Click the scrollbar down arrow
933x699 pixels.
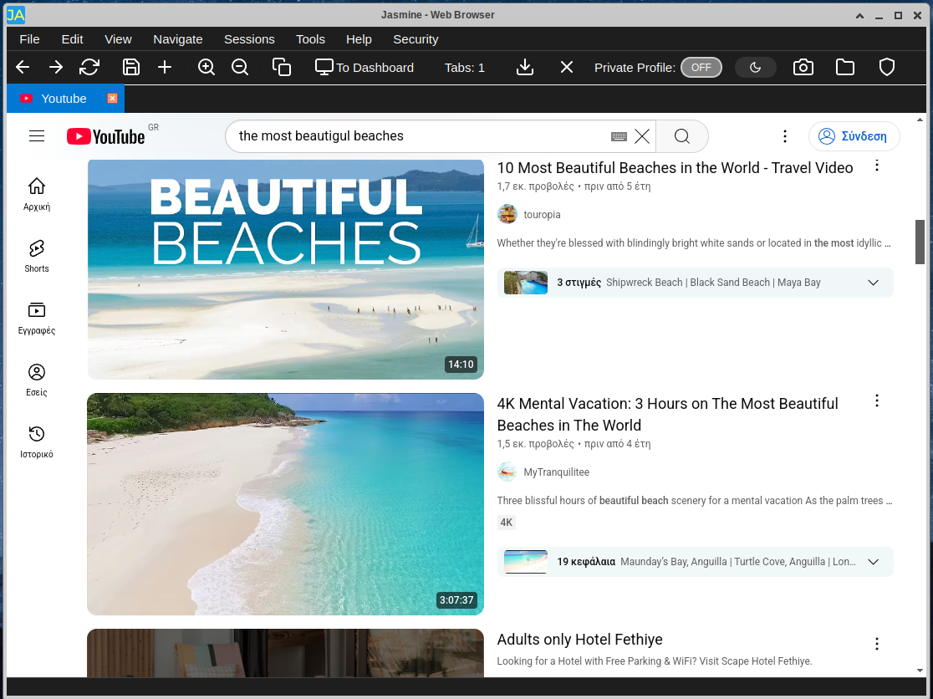[x=920, y=671]
